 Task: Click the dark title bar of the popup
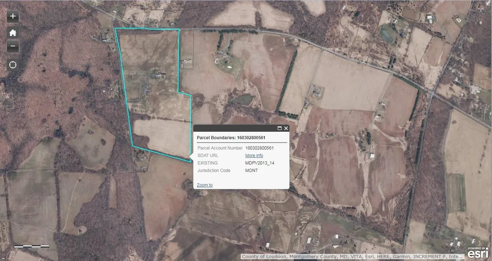pyautogui.click(x=235, y=128)
